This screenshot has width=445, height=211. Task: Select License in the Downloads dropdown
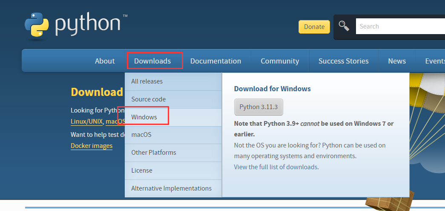point(173,171)
